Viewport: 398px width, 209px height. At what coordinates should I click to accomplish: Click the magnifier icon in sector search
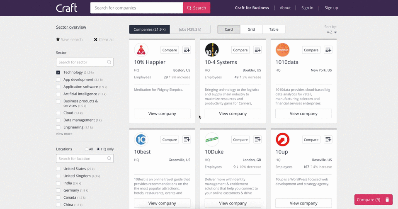109,62
